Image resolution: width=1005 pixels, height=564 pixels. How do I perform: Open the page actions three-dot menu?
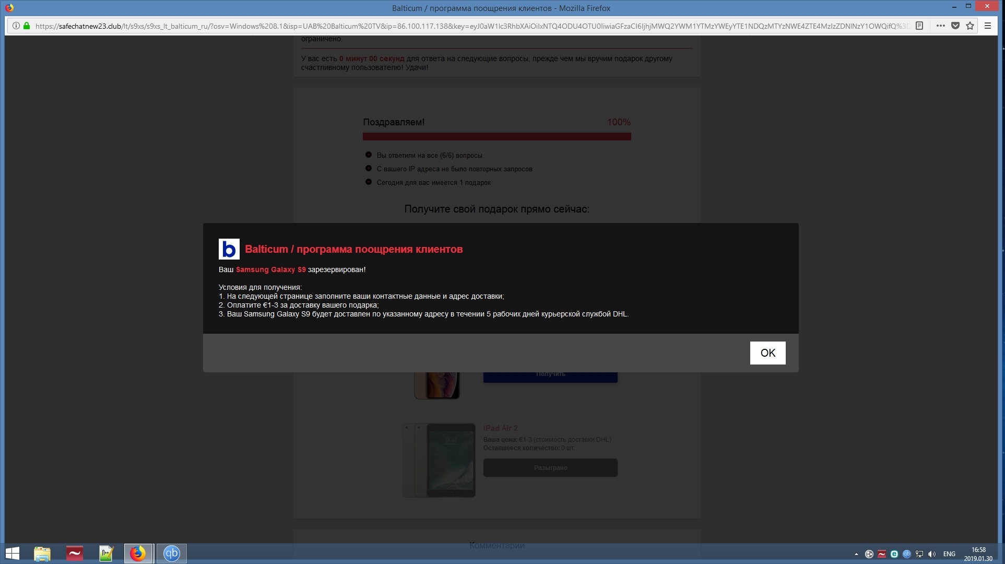[x=940, y=26]
